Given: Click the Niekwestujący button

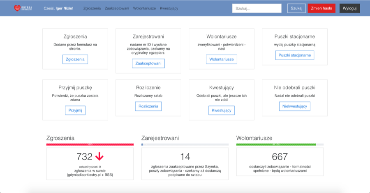Looking at the screenshot, I should (x=294, y=106).
